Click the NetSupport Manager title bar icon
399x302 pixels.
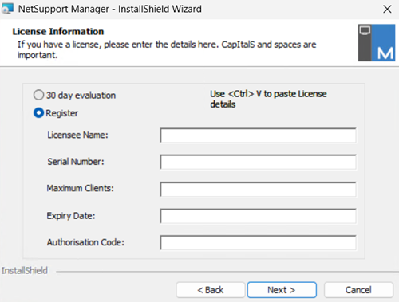coord(7,9)
